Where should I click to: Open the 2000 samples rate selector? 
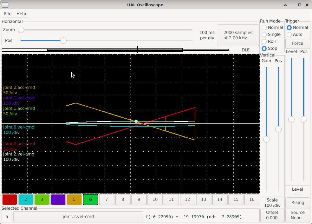coord(238,35)
